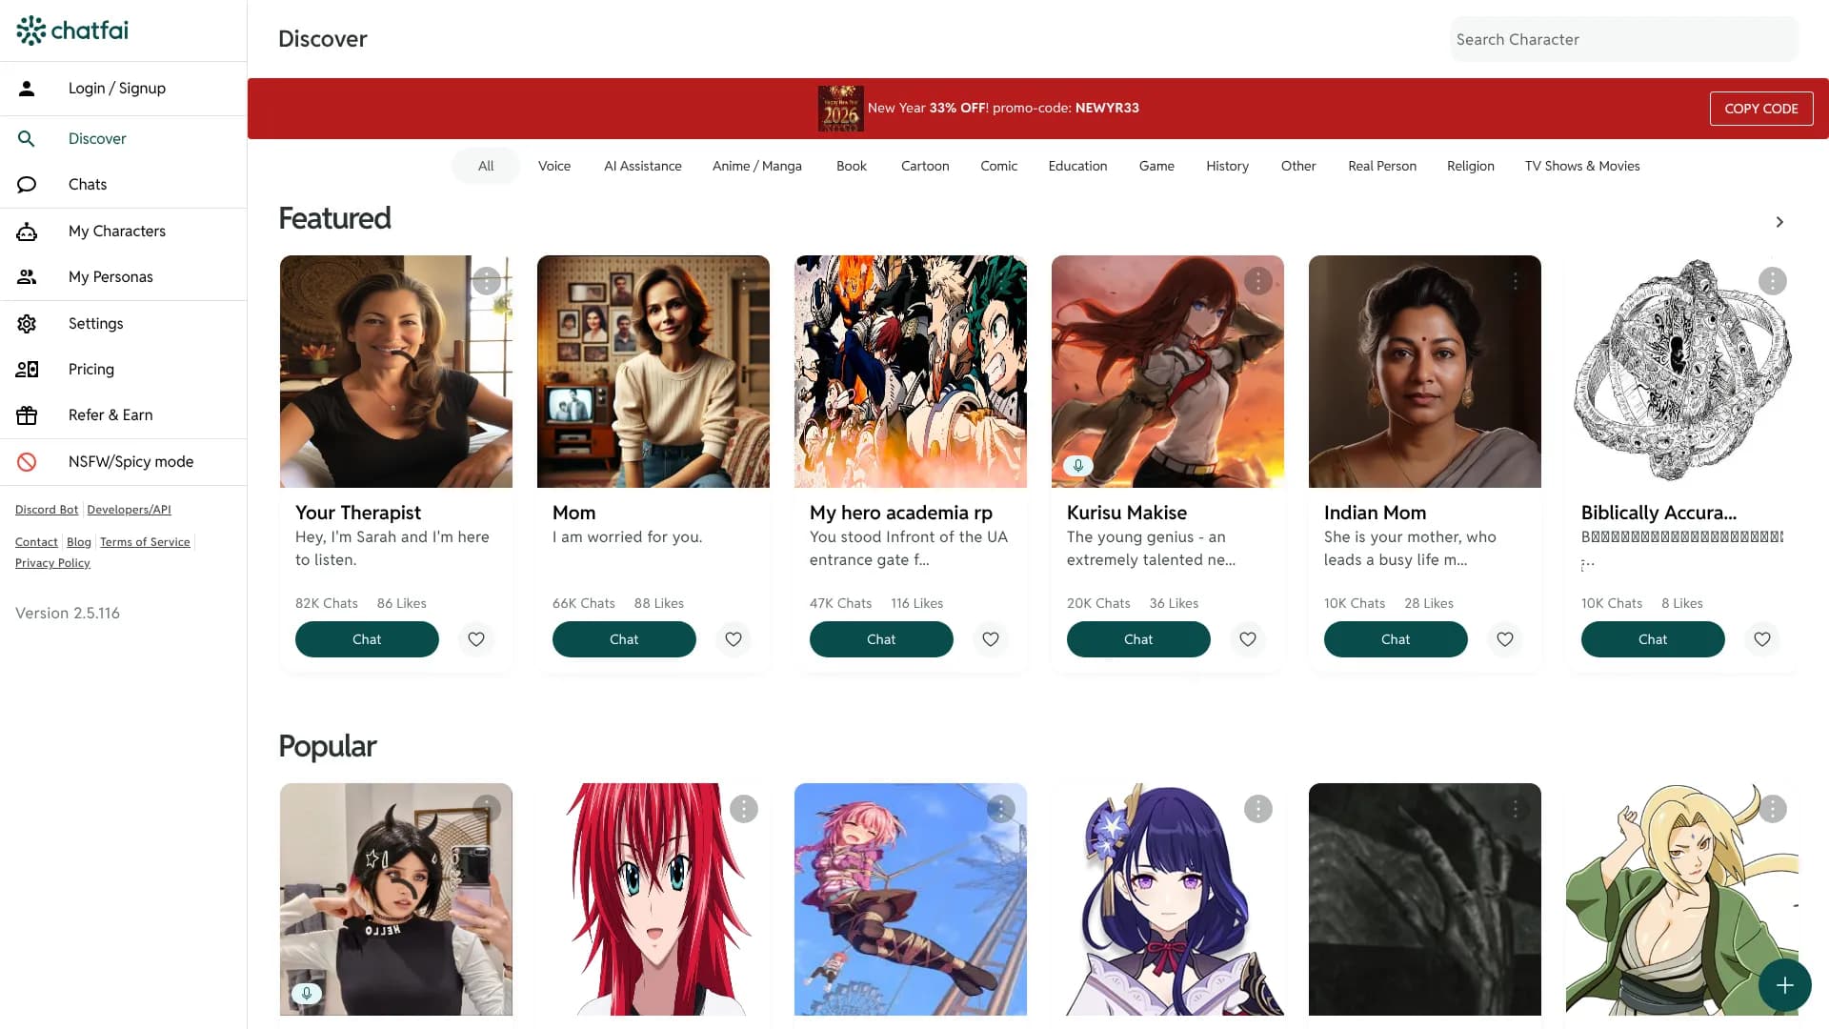This screenshot has width=1829, height=1029.
Task: Open the Chats speech bubble icon
Action: pos(27,185)
